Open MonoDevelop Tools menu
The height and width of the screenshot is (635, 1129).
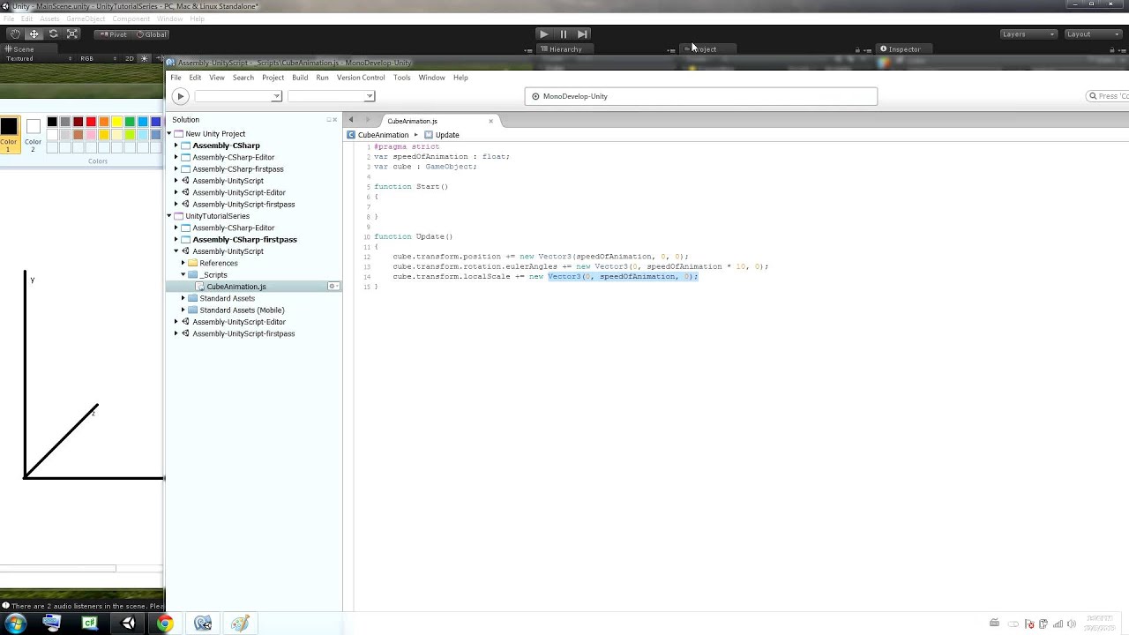click(401, 78)
